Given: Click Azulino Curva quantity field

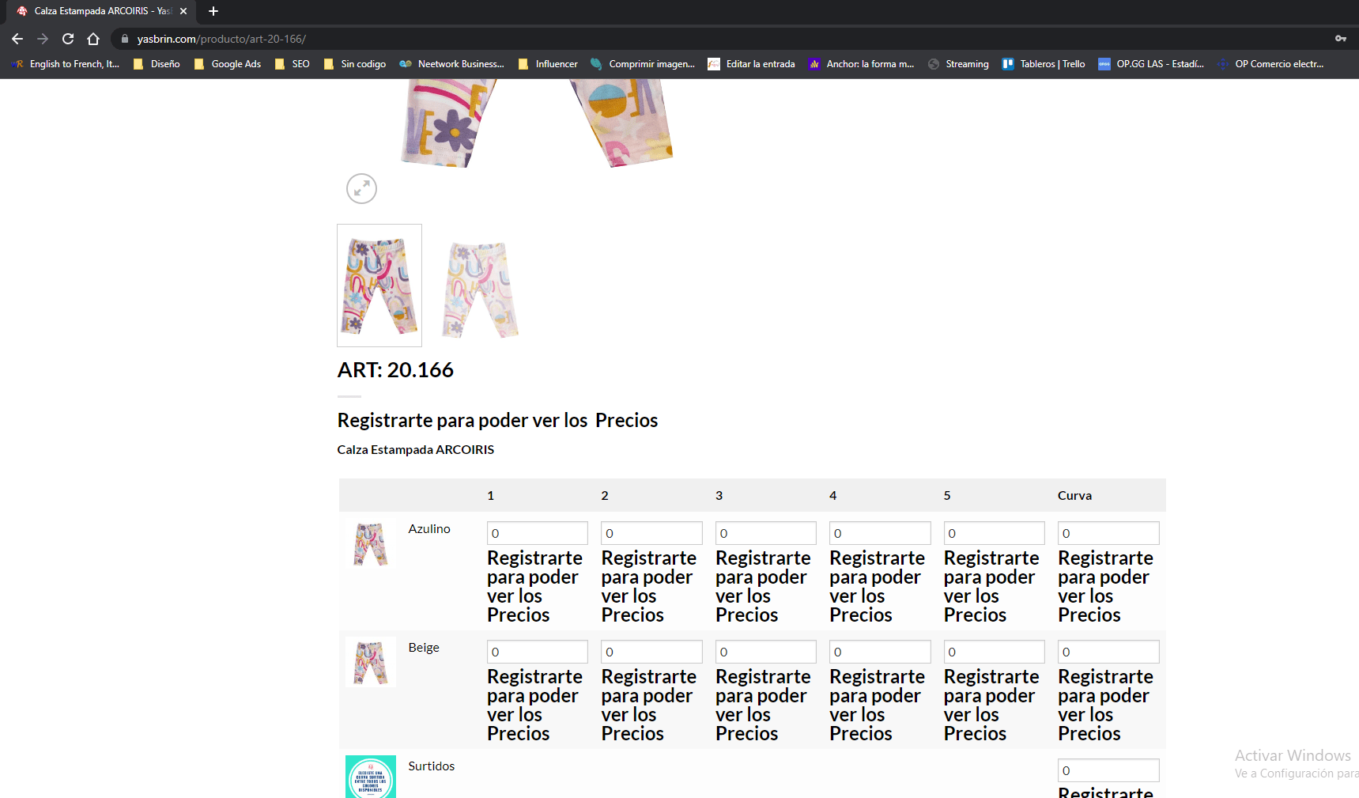Looking at the screenshot, I should pyautogui.click(x=1108, y=533).
